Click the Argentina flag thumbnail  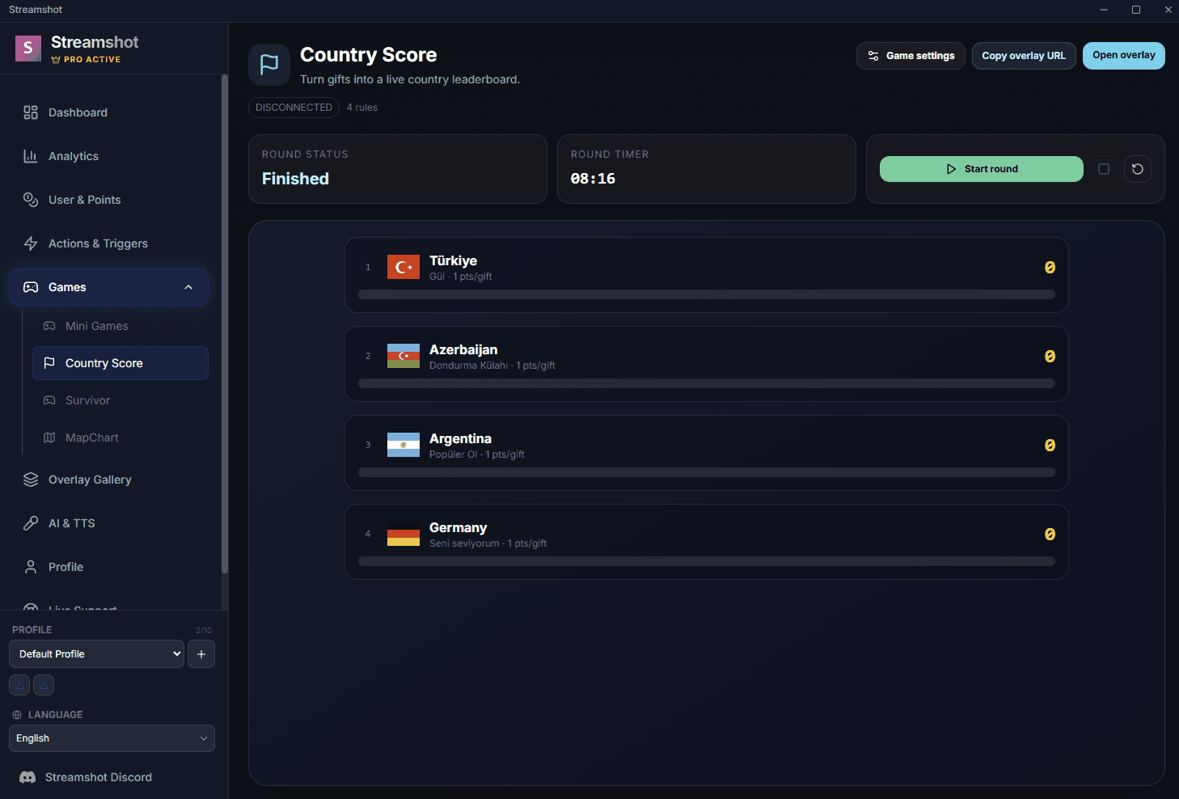point(404,445)
